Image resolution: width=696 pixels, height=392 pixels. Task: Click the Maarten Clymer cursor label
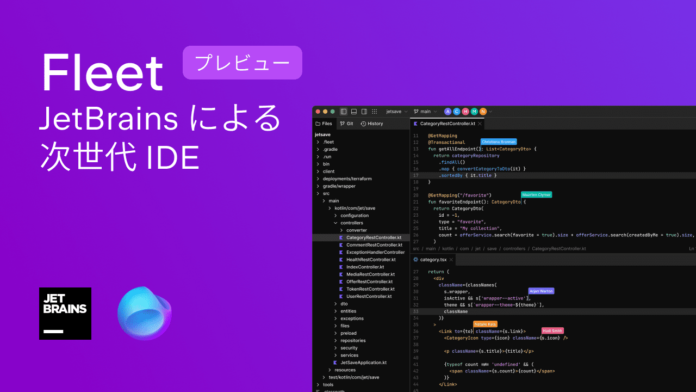[x=536, y=194]
